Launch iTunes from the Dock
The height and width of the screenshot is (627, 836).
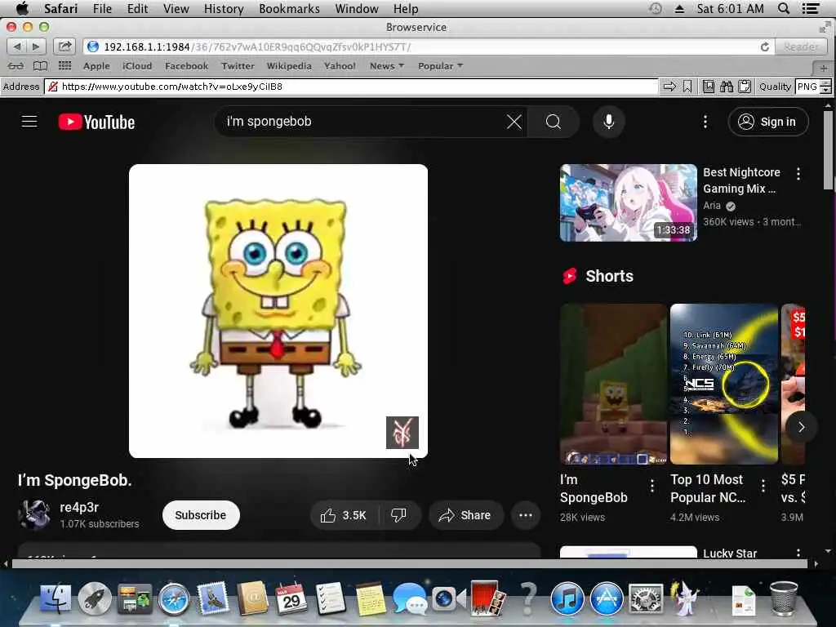point(567,598)
